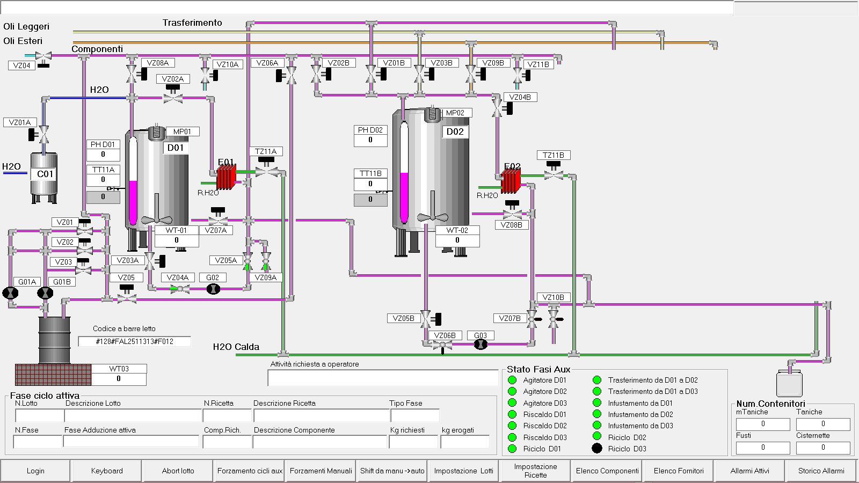Toggle Trasferimento da D01 a D02 indicator
859x483 pixels.
597,380
